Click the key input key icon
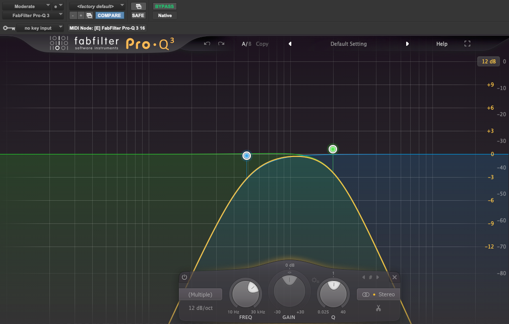509x324 pixels. point(9,28)
